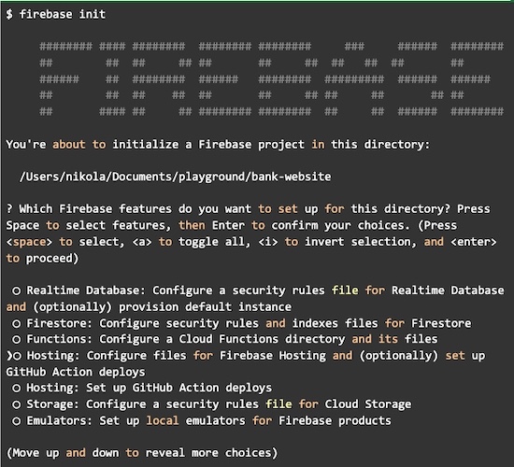The height and width of the screenshot is (467, 514).
Task: Click the cursor arrow beside Hosting
Action: [9, 356]
